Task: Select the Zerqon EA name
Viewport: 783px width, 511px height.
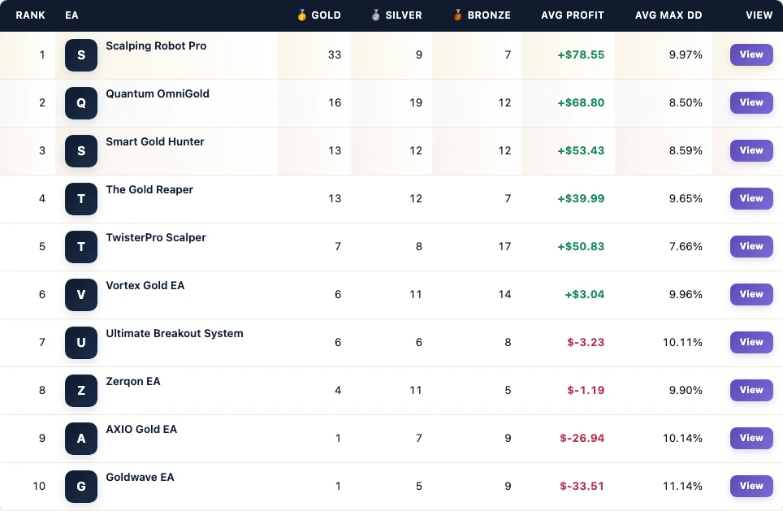Action: [133, 382]
